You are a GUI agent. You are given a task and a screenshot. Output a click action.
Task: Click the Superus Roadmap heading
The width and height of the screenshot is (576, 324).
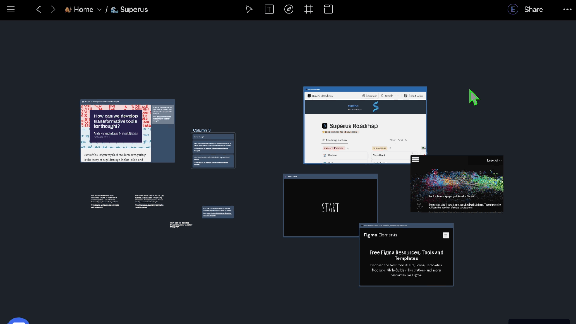click(354, 126)
